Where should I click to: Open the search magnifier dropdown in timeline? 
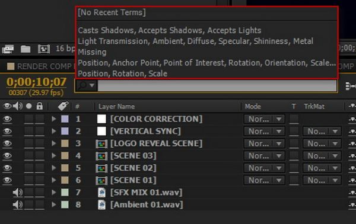coord(87,85)
